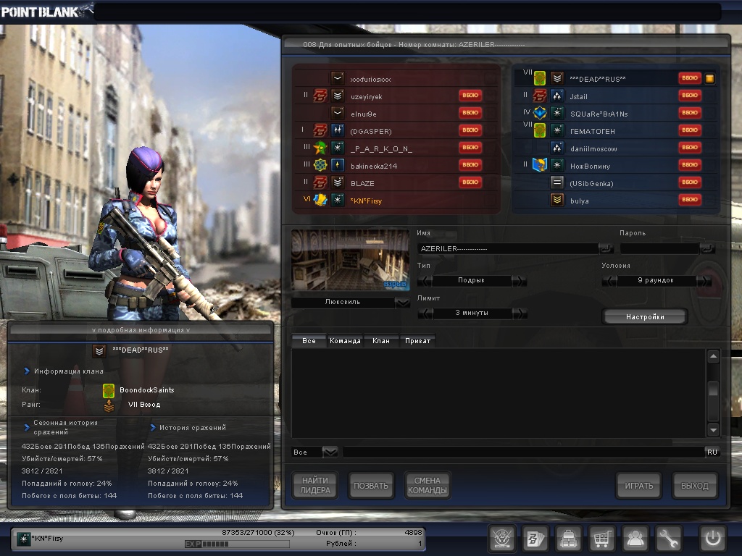Screen dimensions: 742x556
Task: Open the PB cards menu icon
Action: tap(535, 538)
